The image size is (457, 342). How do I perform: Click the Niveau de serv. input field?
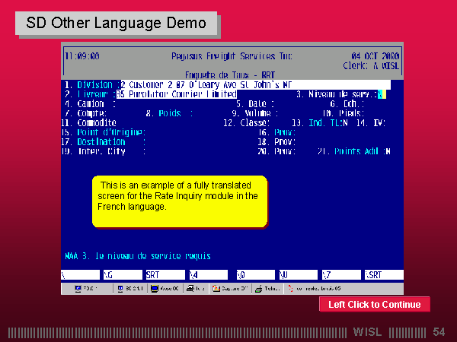[x=382, y=94]
